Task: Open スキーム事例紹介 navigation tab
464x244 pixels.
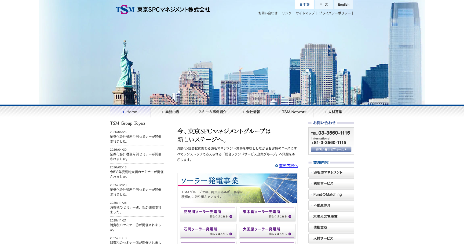Action: [212, 112]
